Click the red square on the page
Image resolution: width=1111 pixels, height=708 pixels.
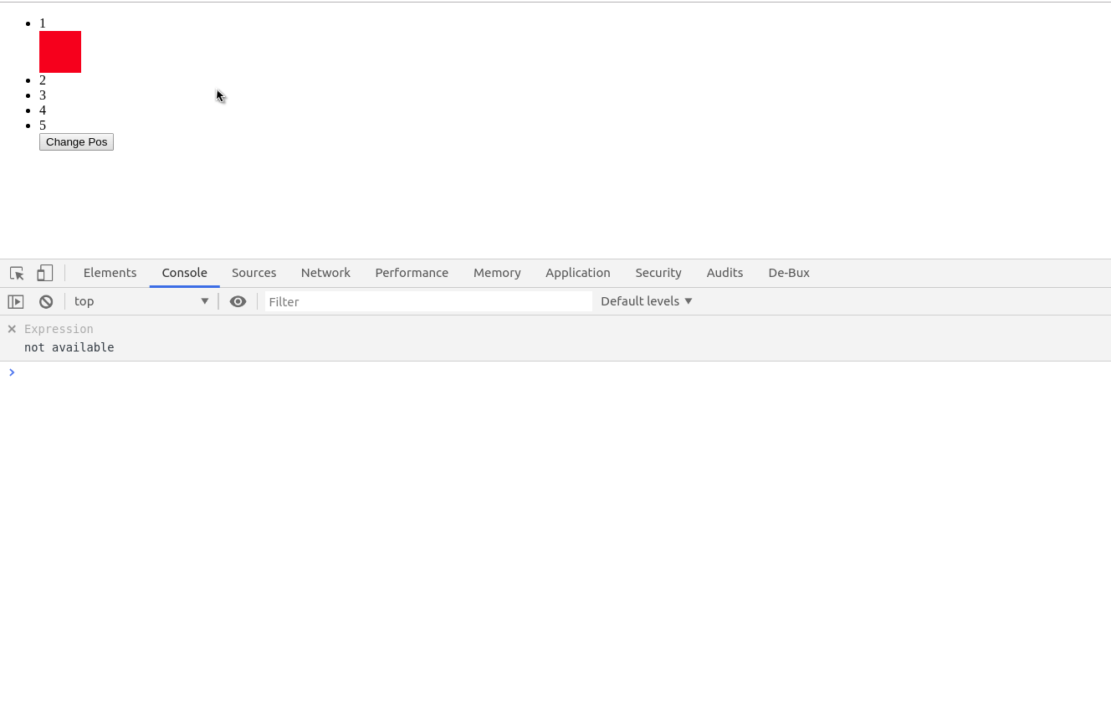[60, 52]
